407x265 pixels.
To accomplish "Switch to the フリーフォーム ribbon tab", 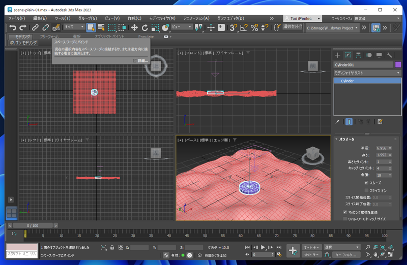I will pos(49,37).
